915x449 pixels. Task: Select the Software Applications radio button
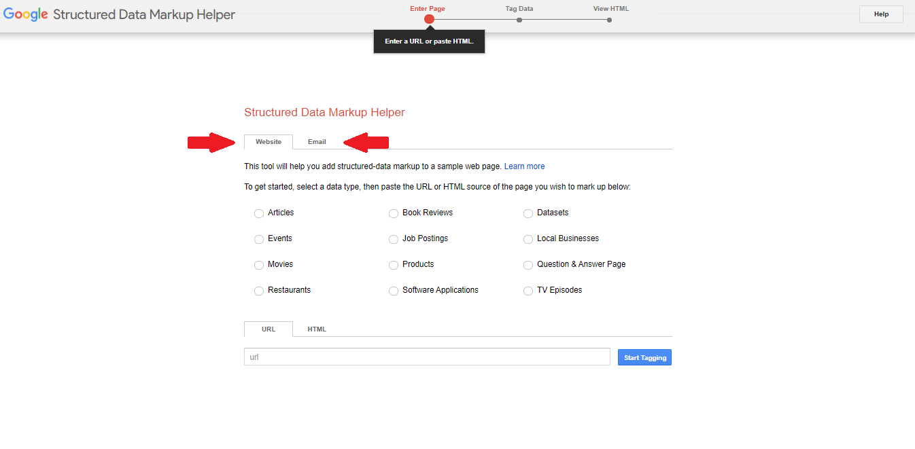tap(394, 291)
